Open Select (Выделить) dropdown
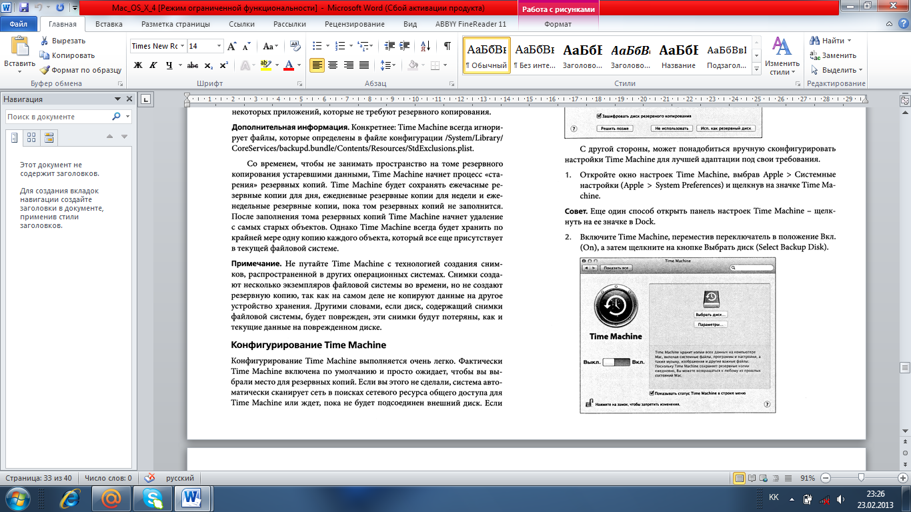This screenshot has height=512, width=911. 837,70
